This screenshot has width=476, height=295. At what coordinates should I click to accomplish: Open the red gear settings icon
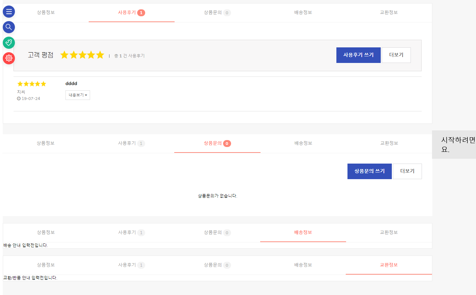9,58
